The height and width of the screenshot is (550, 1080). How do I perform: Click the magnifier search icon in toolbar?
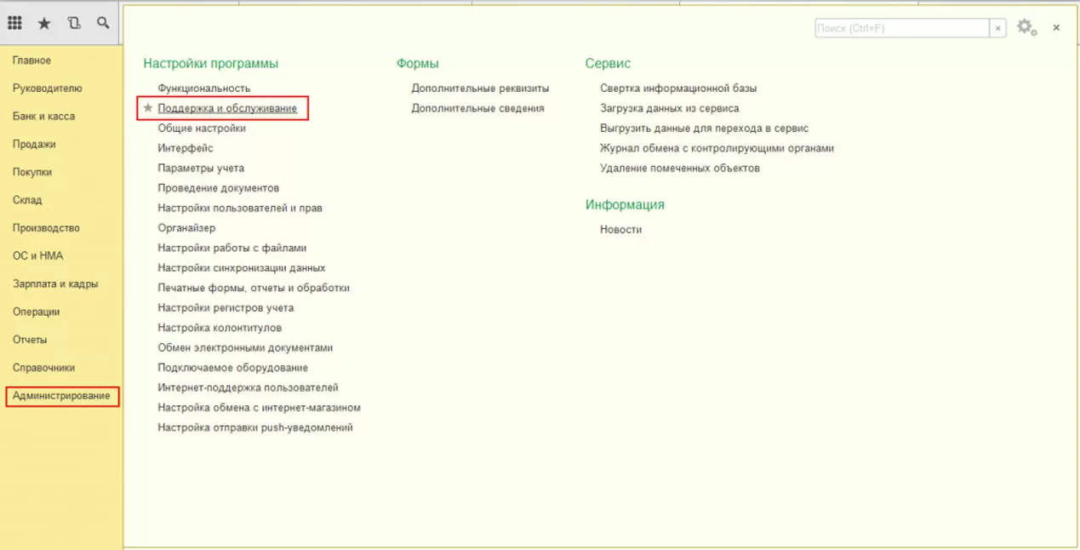(103, 23)
